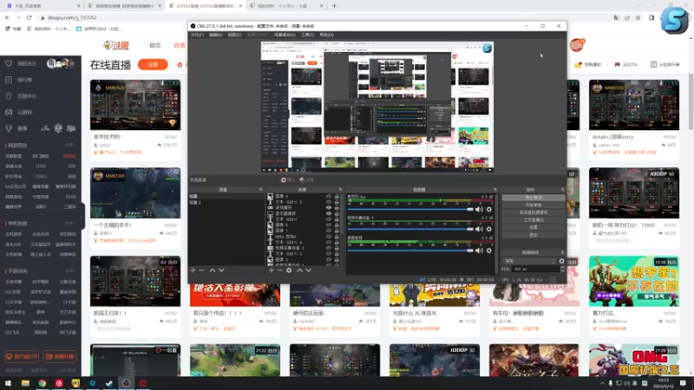This screenshot has height=390, width=694.
Task: Toggle visibility eye of 文本 (GDI+) 3 source
Action: (329, 202)
